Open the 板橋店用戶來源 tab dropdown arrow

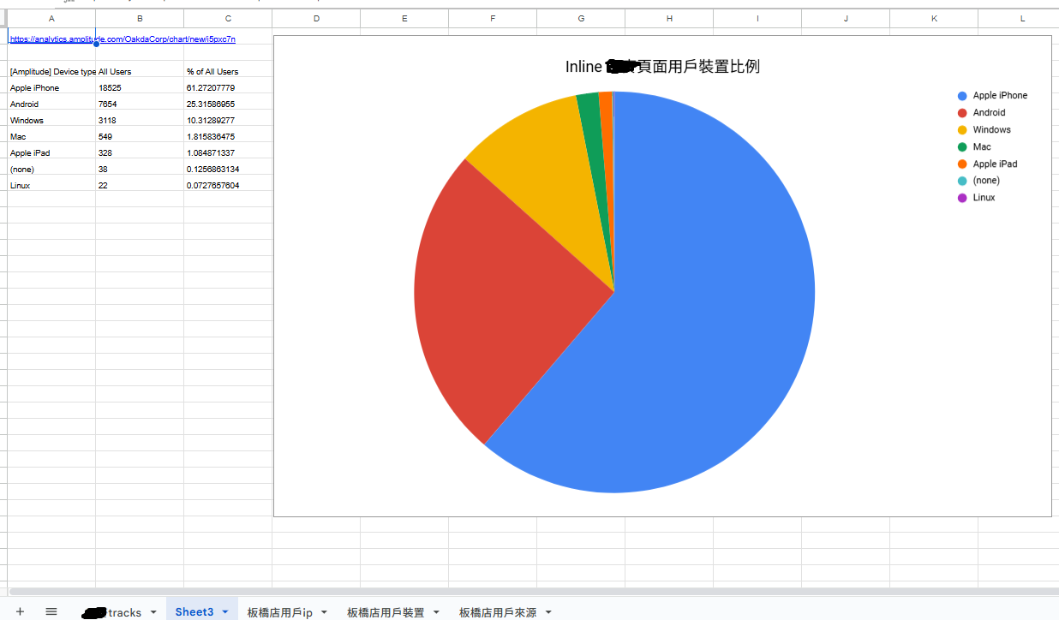(x=548, y=612)
